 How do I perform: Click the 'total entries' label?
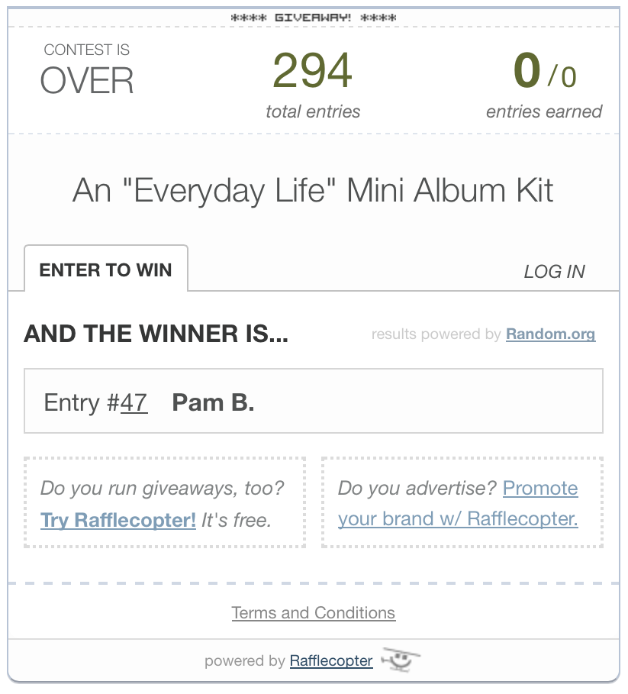point(313,111)
